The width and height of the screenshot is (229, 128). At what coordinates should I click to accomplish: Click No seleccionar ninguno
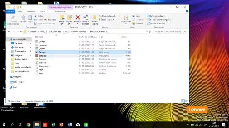coord(159,20)
